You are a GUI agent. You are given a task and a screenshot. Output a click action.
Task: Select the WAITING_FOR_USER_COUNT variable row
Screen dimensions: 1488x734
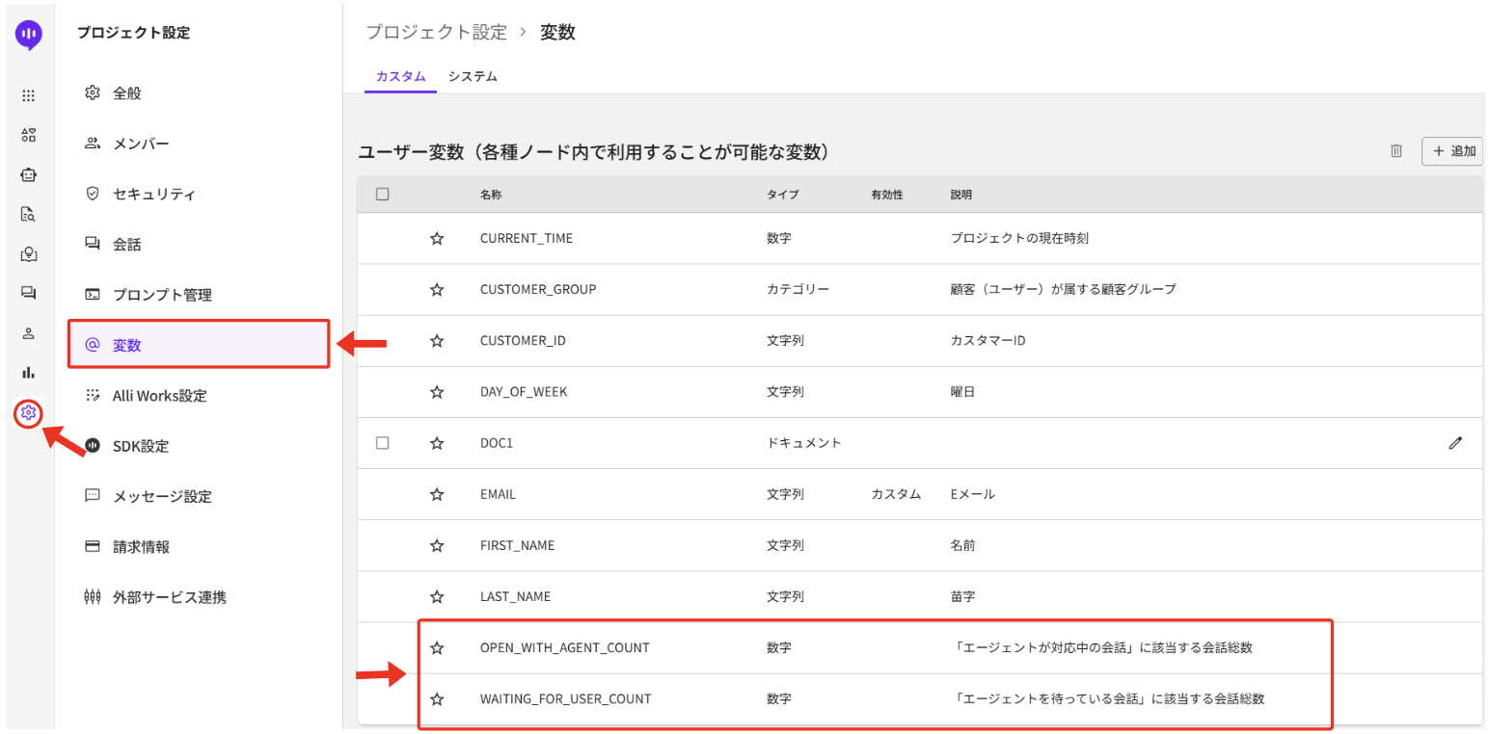pos(565,698)
